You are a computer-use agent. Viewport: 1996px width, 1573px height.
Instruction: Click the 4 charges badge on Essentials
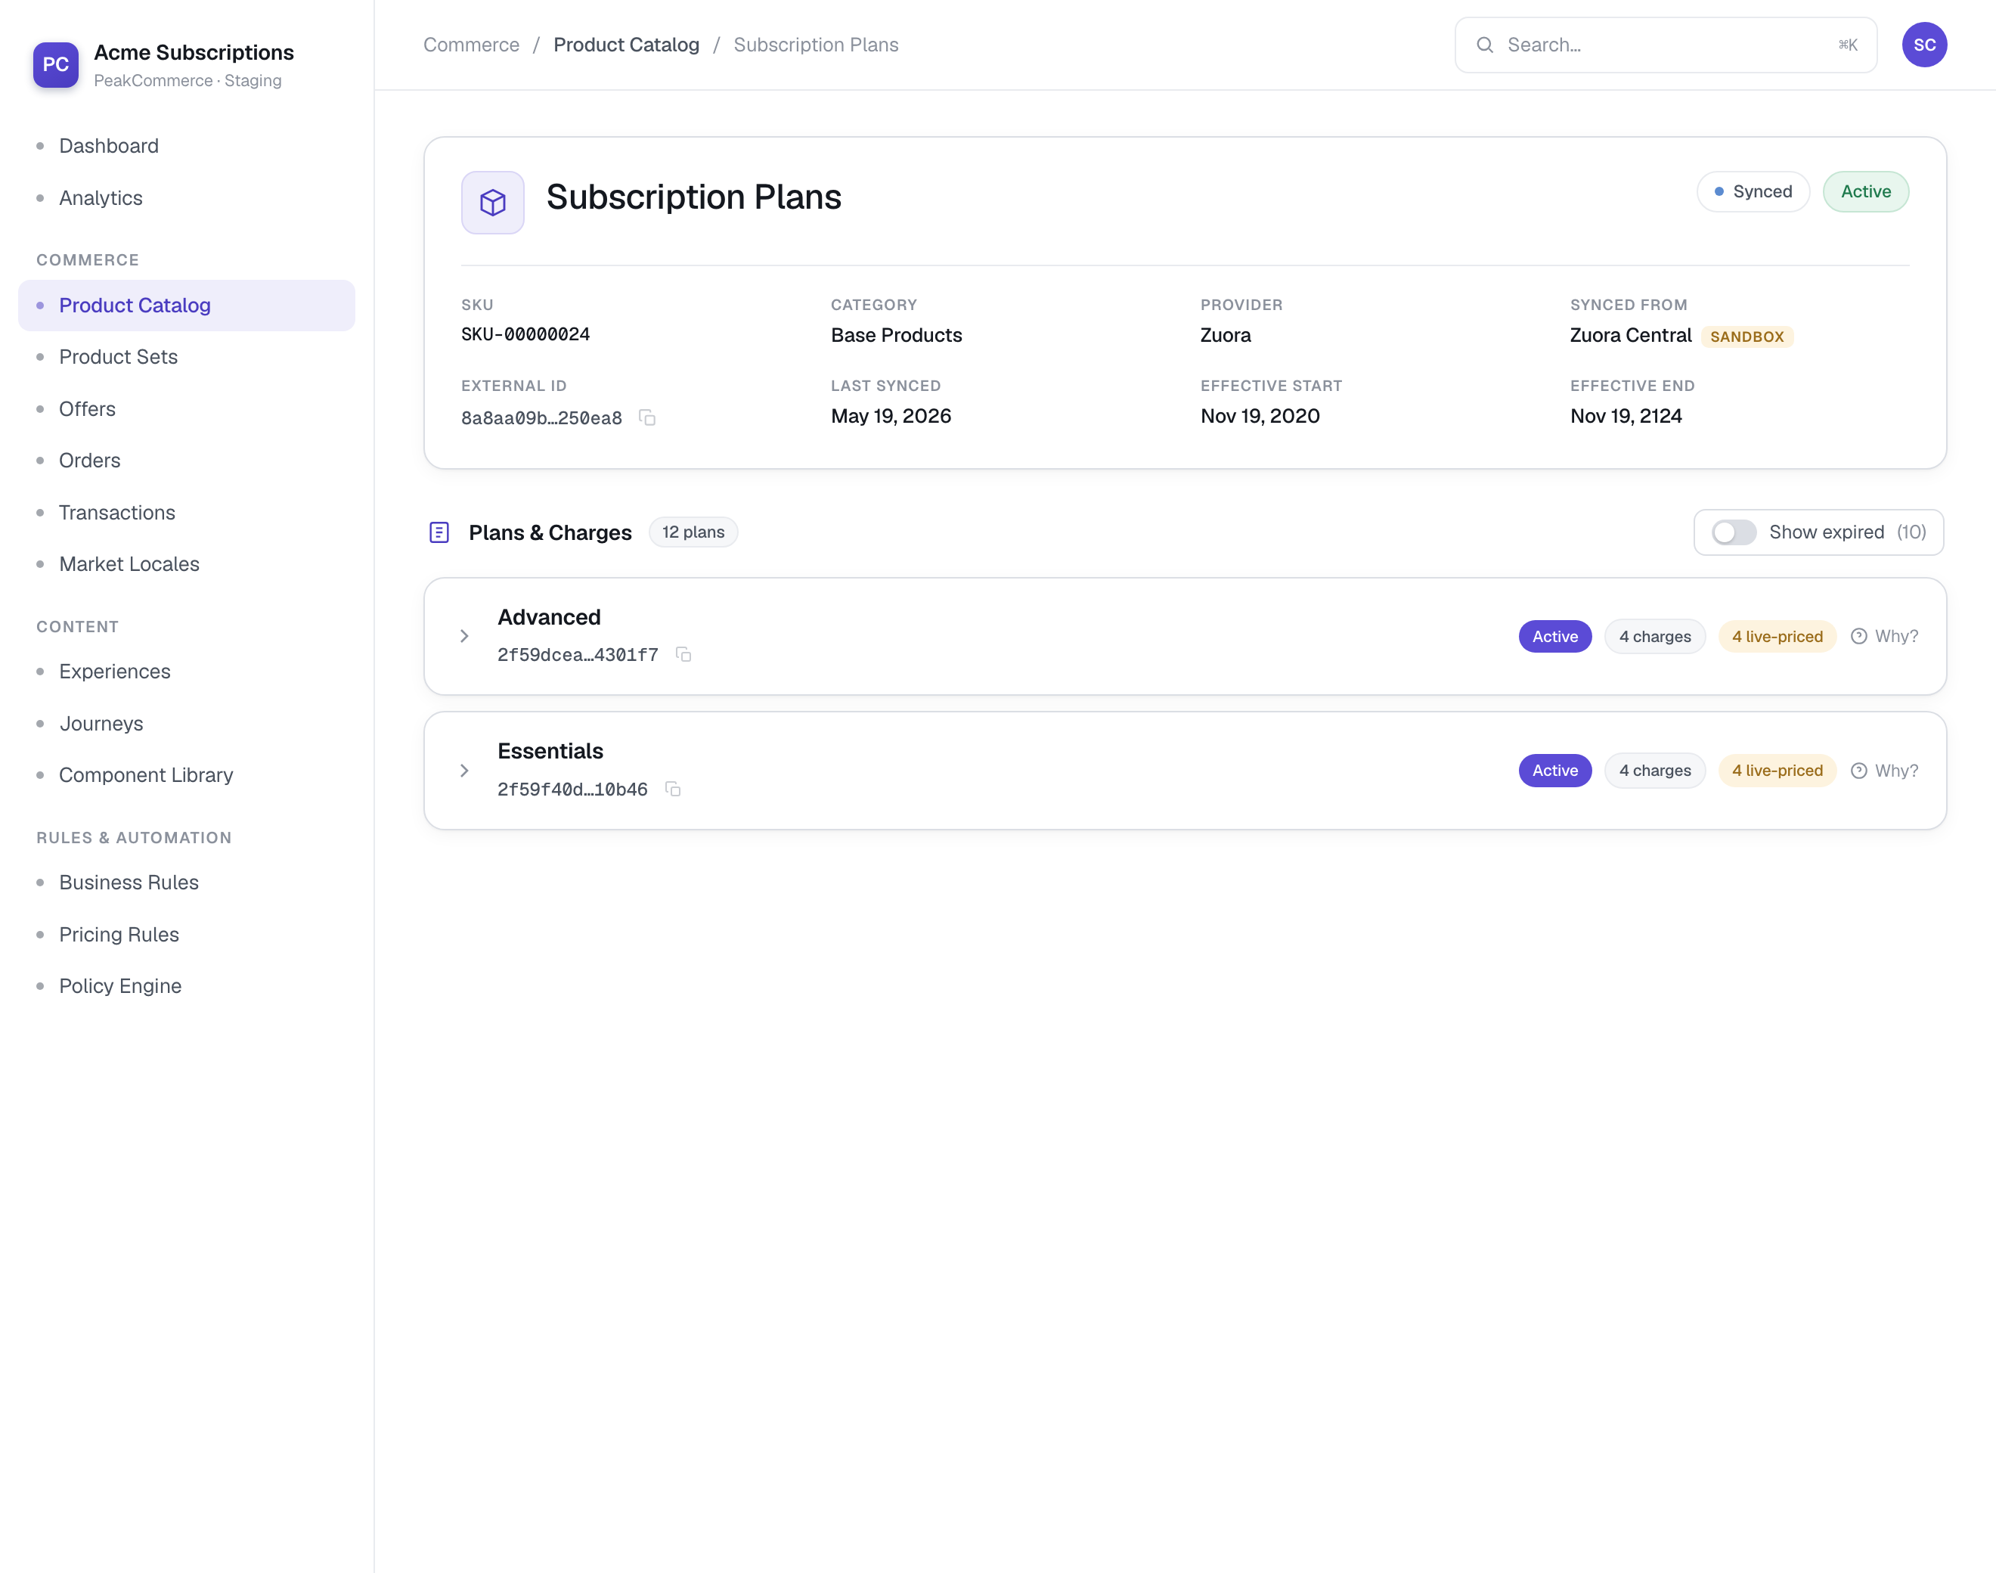pyautogui.click(x=1654, y=771)
